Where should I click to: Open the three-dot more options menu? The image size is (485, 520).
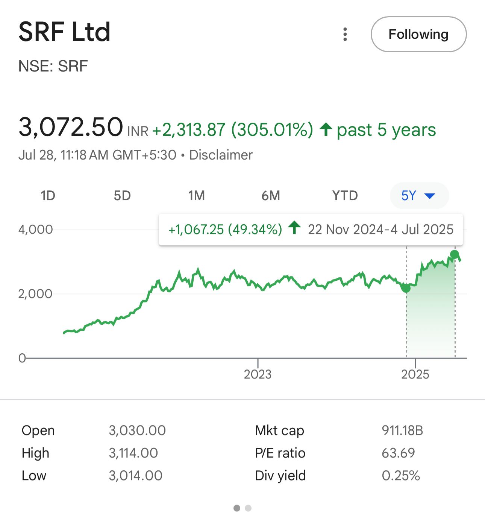tap(345, 34)
